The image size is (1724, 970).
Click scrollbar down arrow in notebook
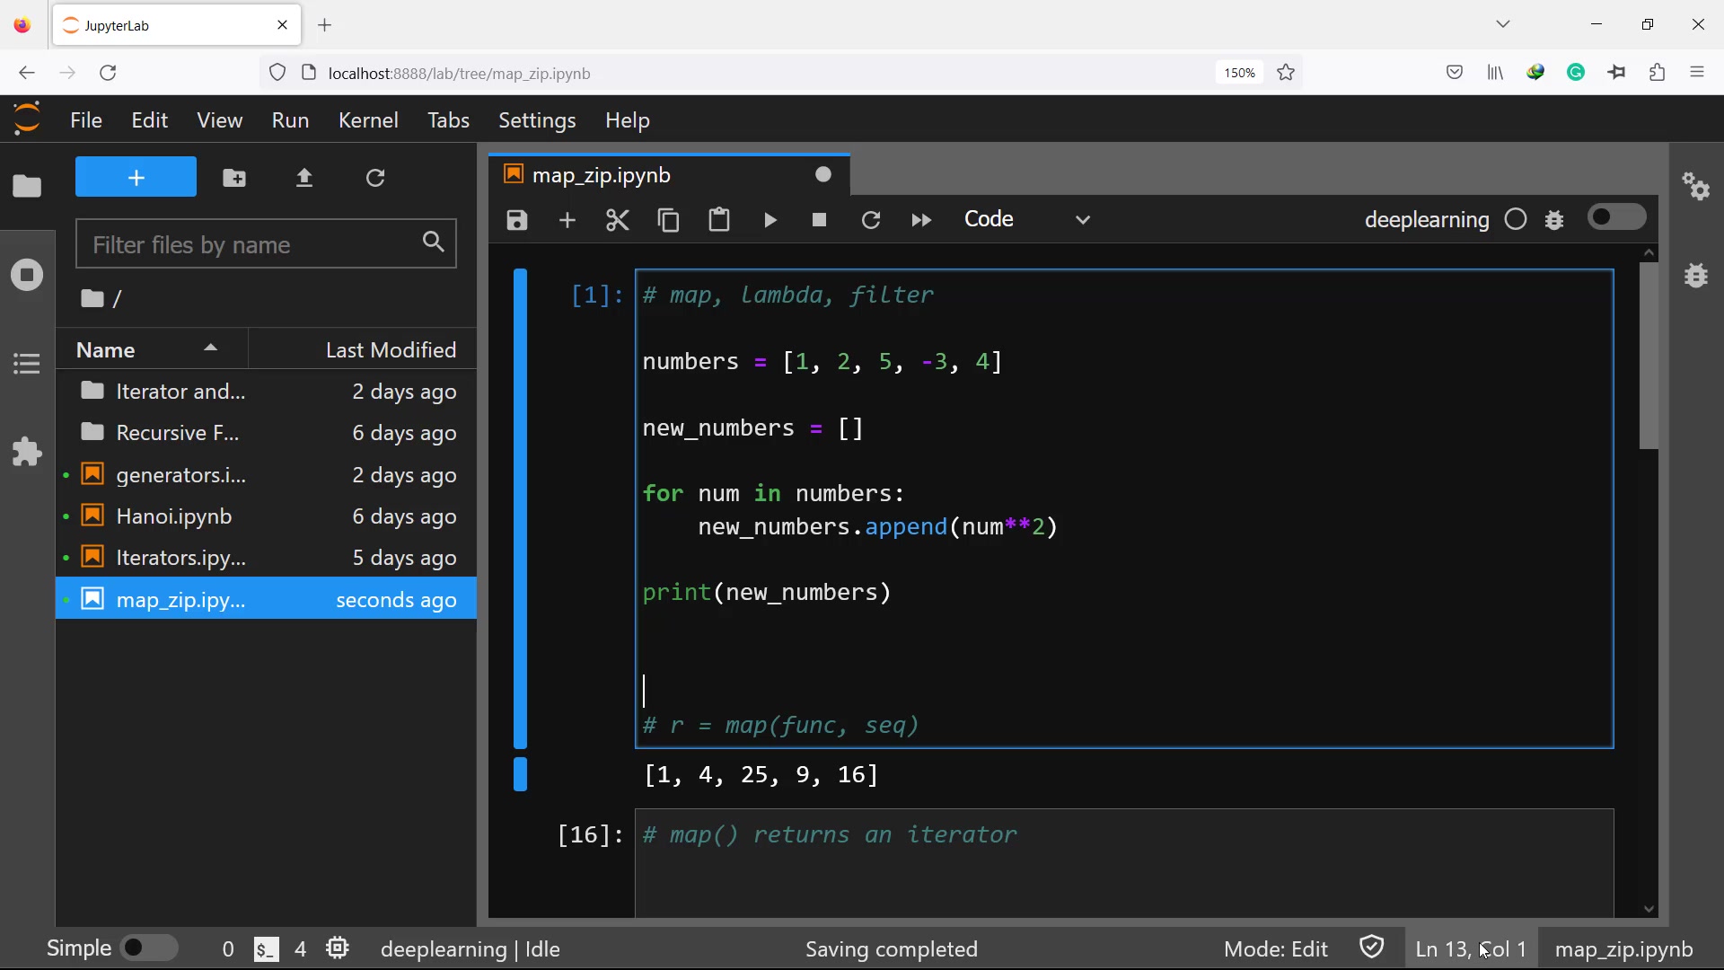(x=1649, y=909)
